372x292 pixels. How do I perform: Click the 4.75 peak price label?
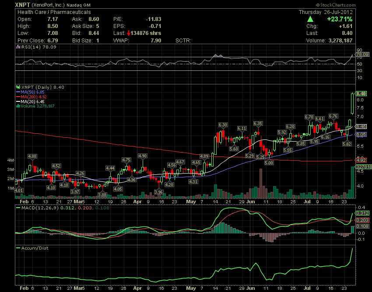tap(126, 160)
